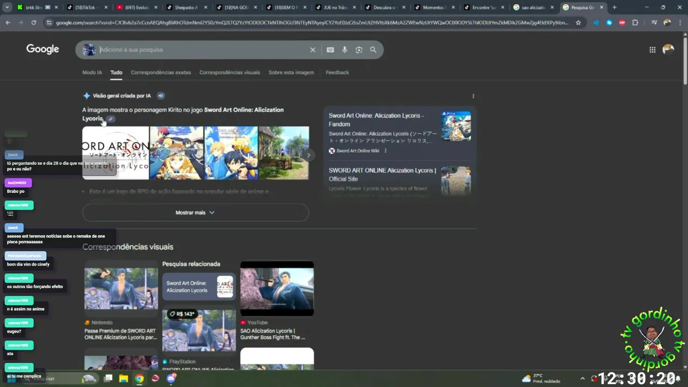
Task: Reload the page
Action: click(33, 23)
